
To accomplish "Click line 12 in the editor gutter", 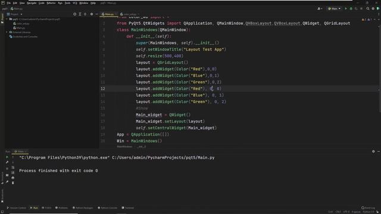I will (x=103, y=89).
